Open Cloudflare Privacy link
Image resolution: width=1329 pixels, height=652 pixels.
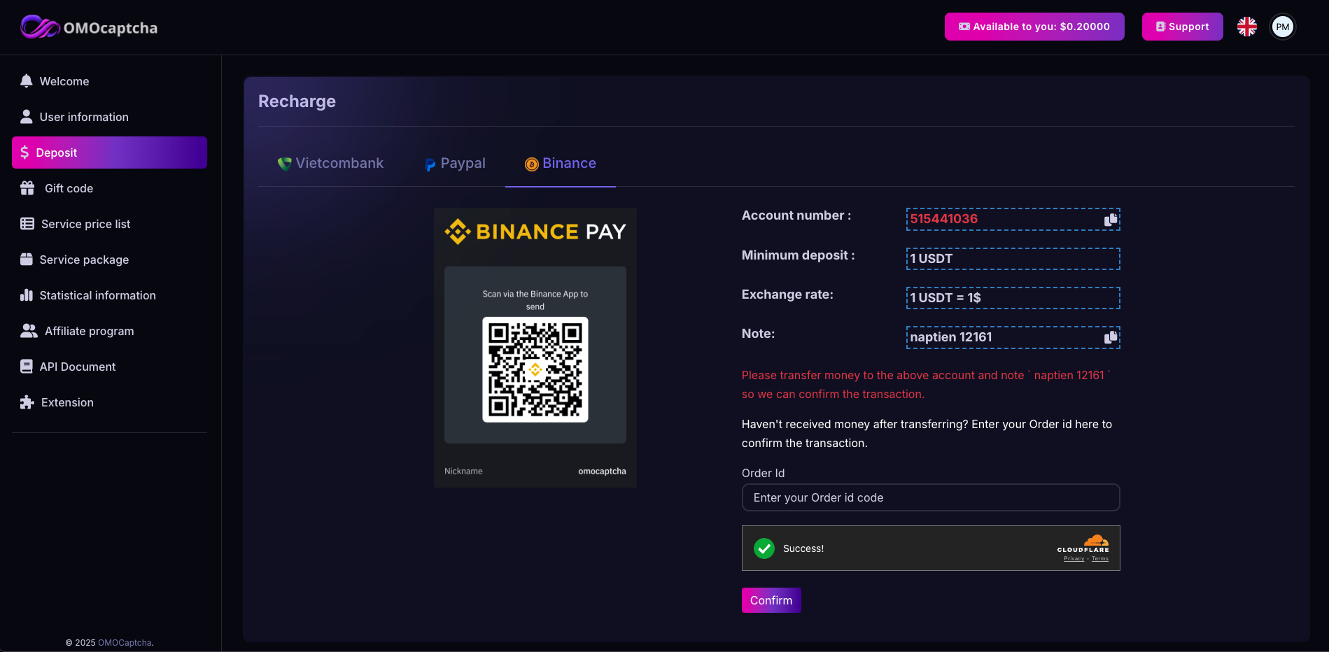(x=1074, y=559)
